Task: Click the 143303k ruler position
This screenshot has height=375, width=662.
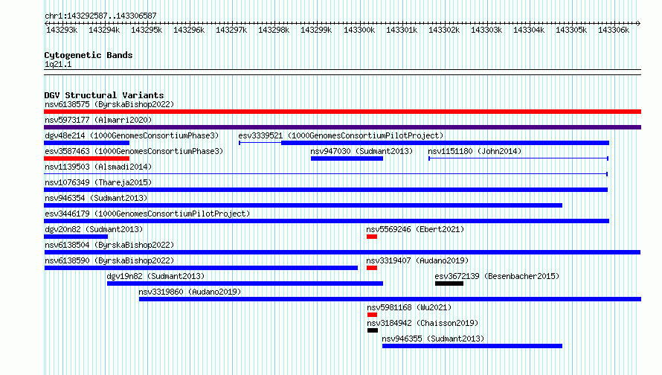Action: pos(486,30)
